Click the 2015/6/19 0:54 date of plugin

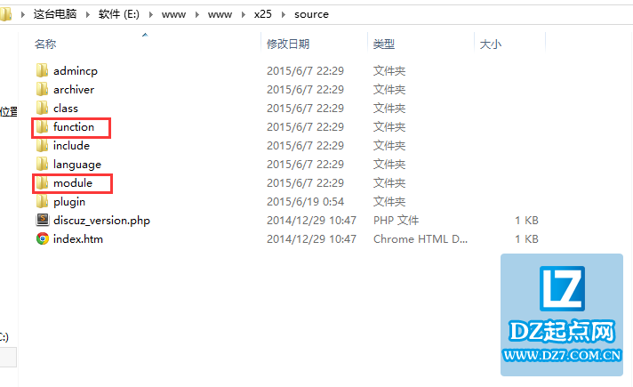click(305, 202)
